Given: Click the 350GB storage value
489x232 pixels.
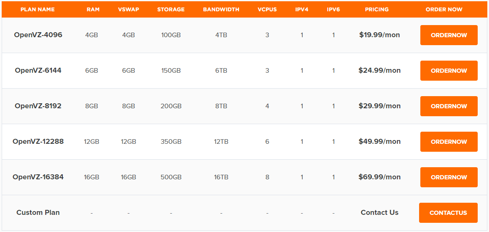Looking at the screenshot, I should coord(171,142).
